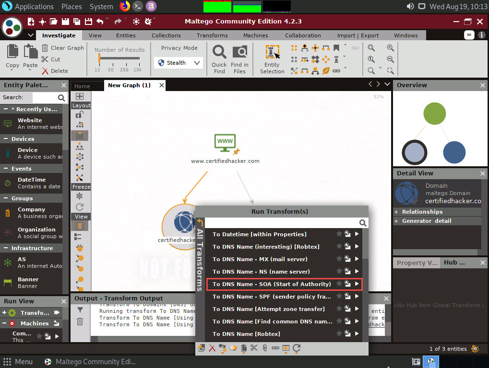Toggle favorite star for To DNS Name - NS
Image resolution: width=489 pixels, height=368 pixels.
(x=339, y=271)
